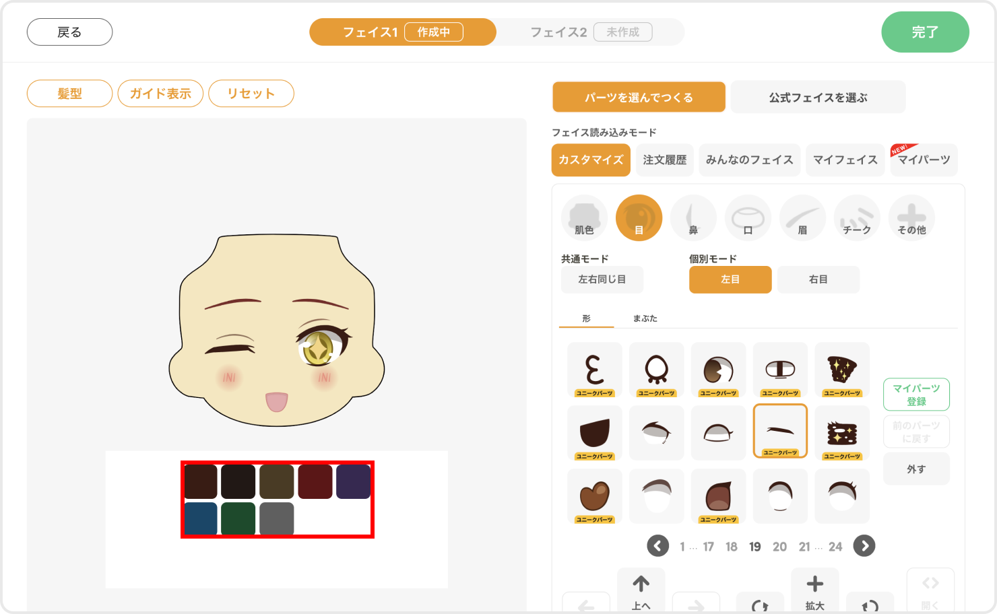The image size is (997, 614).
Task: Jump to page 20 of parts
Action: (779, 547)
